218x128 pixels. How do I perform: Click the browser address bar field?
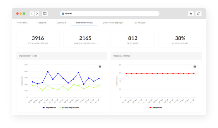point(110,14)
